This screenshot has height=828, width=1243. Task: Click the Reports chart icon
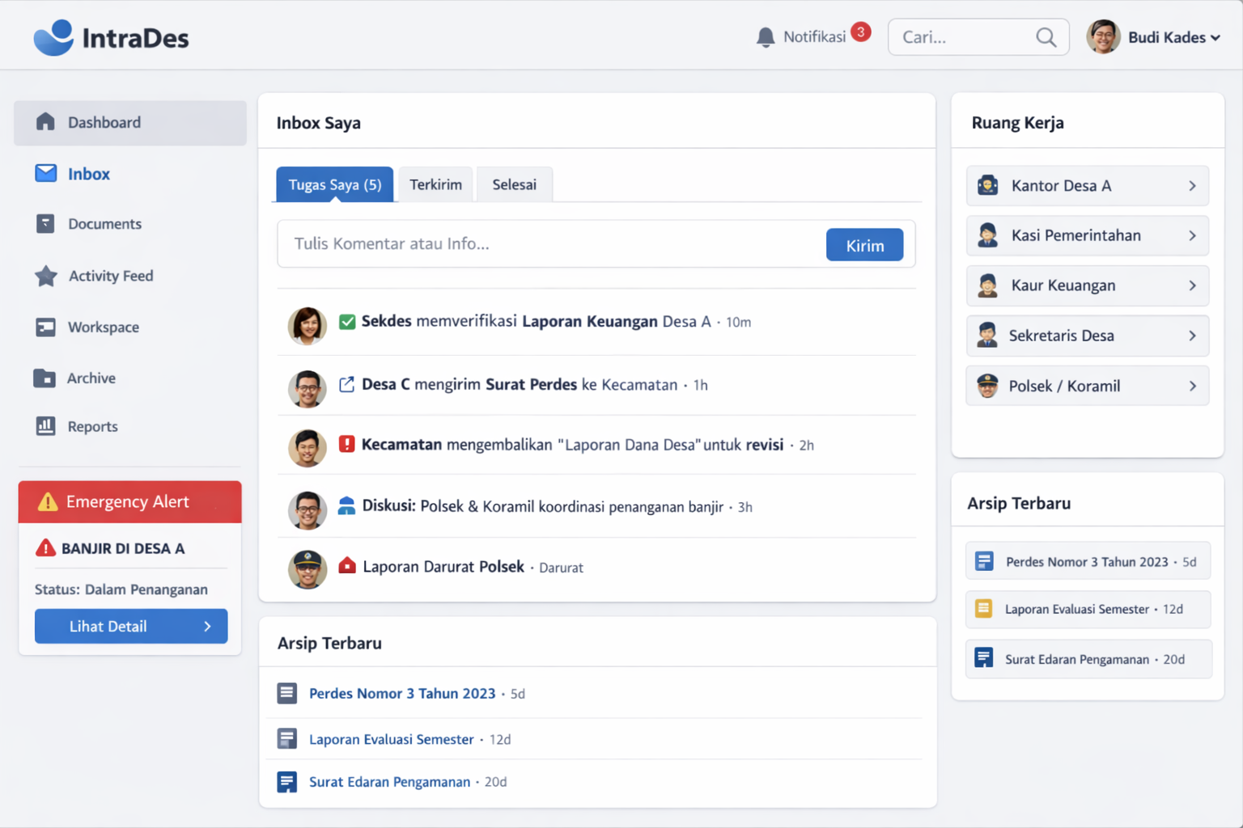tap(45, 426)
